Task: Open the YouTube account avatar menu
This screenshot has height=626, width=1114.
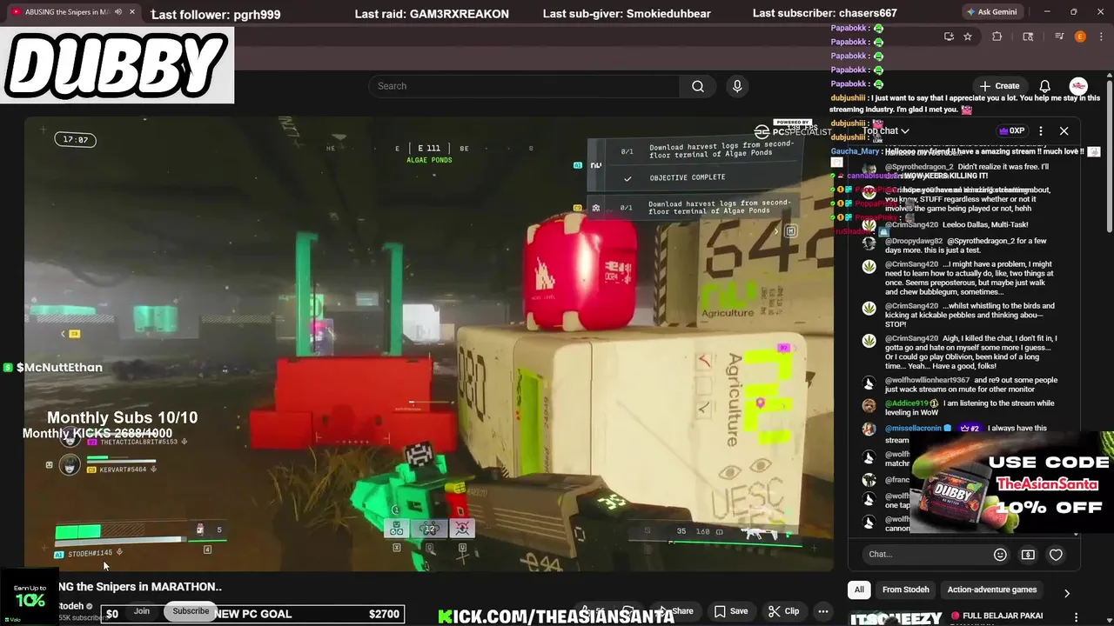Action: [x=1078, y=86]
